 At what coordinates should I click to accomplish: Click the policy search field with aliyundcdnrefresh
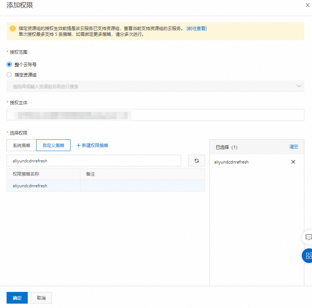pyautogui.click(x=94, y=161)
